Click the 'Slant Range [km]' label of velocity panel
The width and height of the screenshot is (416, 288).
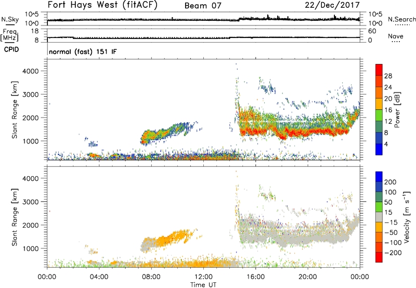(15, 217)
